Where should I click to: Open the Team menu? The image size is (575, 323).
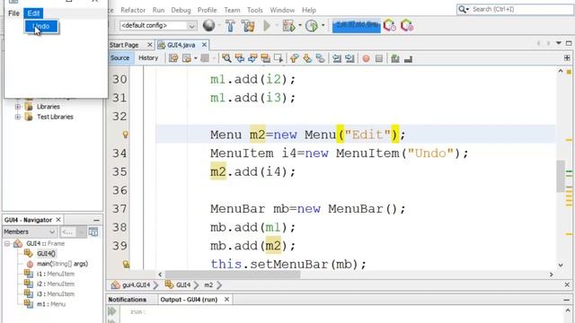coord(232,10)
